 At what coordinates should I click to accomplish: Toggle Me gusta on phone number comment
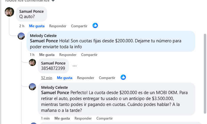coord(65,78)
